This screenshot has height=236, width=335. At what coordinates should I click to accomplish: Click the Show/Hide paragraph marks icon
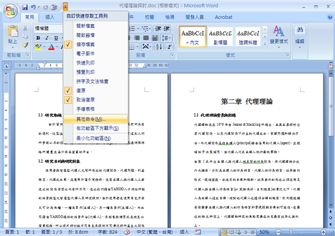click(169, 46)
